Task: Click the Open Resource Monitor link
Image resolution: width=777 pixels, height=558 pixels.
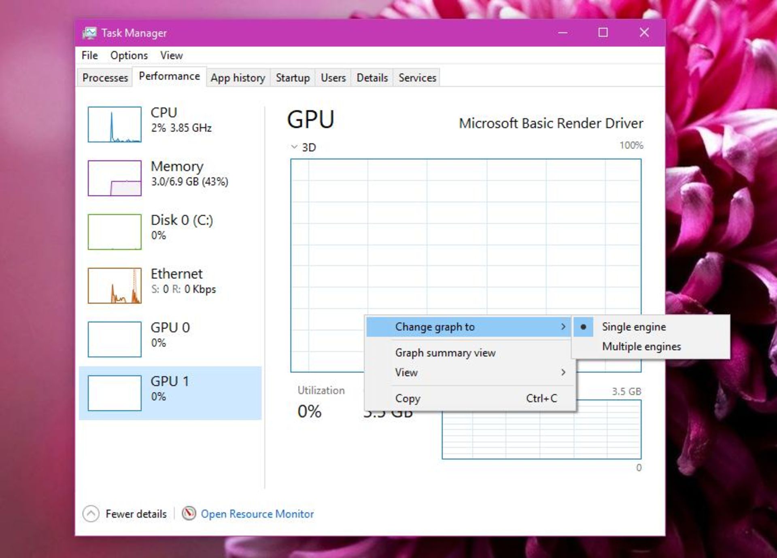Action: coord(257,514)
